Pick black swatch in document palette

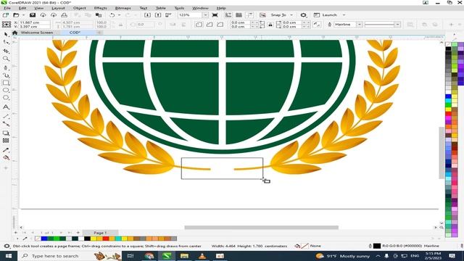click(87, 239)
